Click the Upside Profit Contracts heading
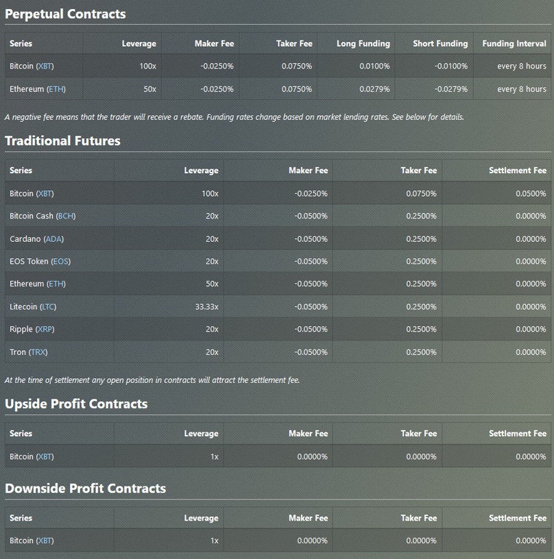Image resolution: width=554 pixels, height=559 pixels. click(x=76, y=404)
